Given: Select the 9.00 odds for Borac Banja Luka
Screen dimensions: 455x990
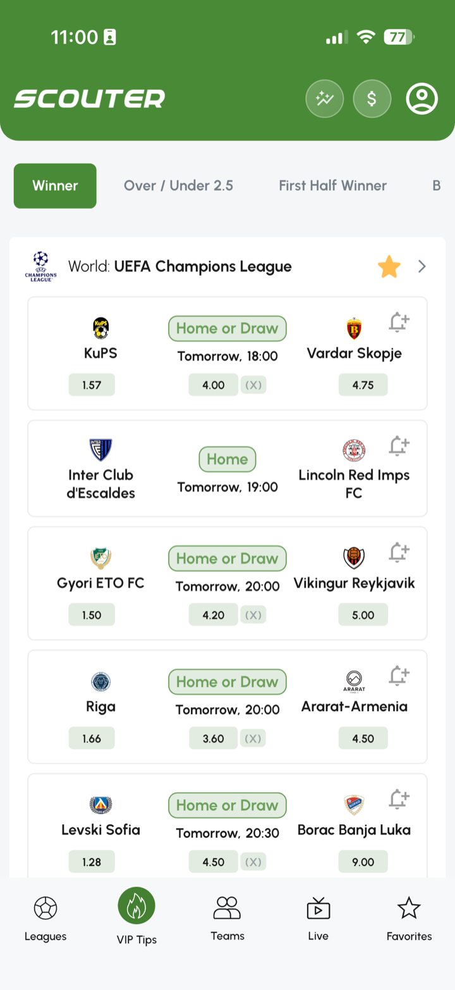Looking at the screenshot, I should click(x=363, y=862).
